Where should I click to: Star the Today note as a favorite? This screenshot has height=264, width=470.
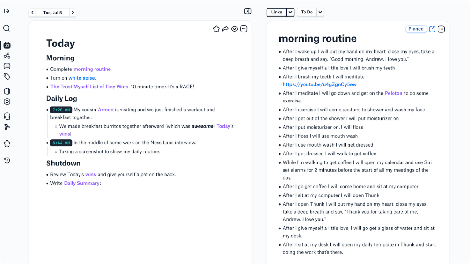(216, 28)
